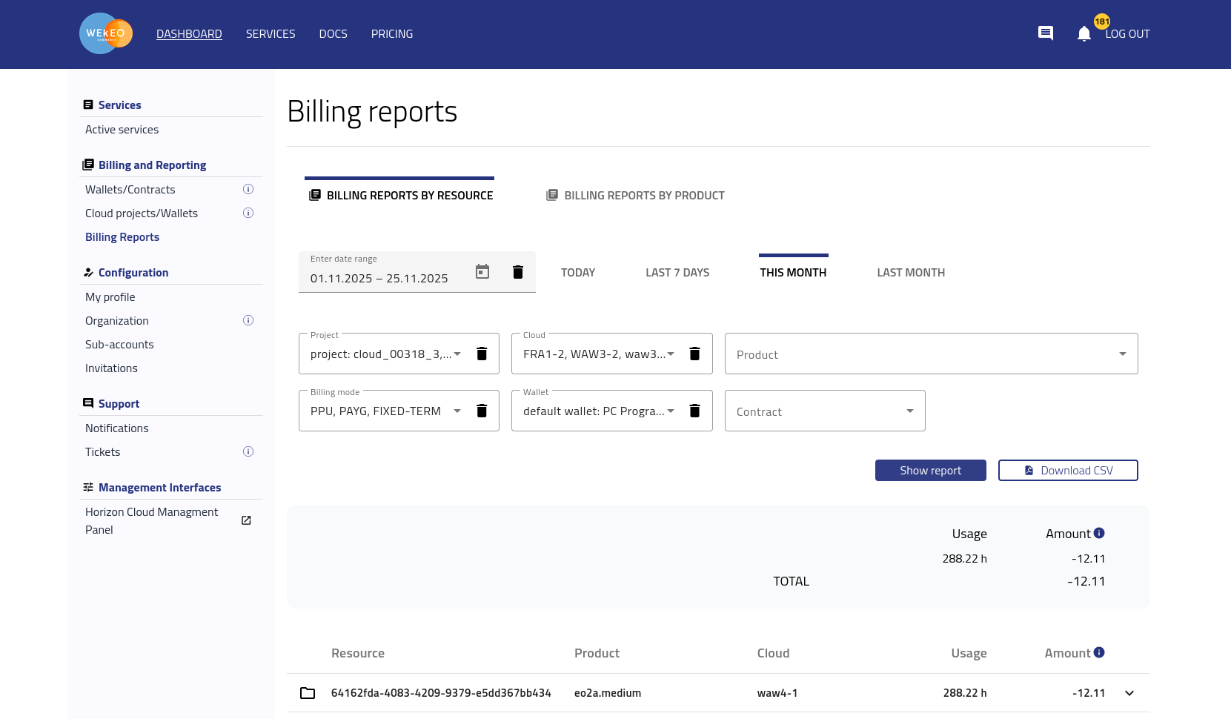
Task: Open the chat messages icon
Action: [x=1045, y=33]
